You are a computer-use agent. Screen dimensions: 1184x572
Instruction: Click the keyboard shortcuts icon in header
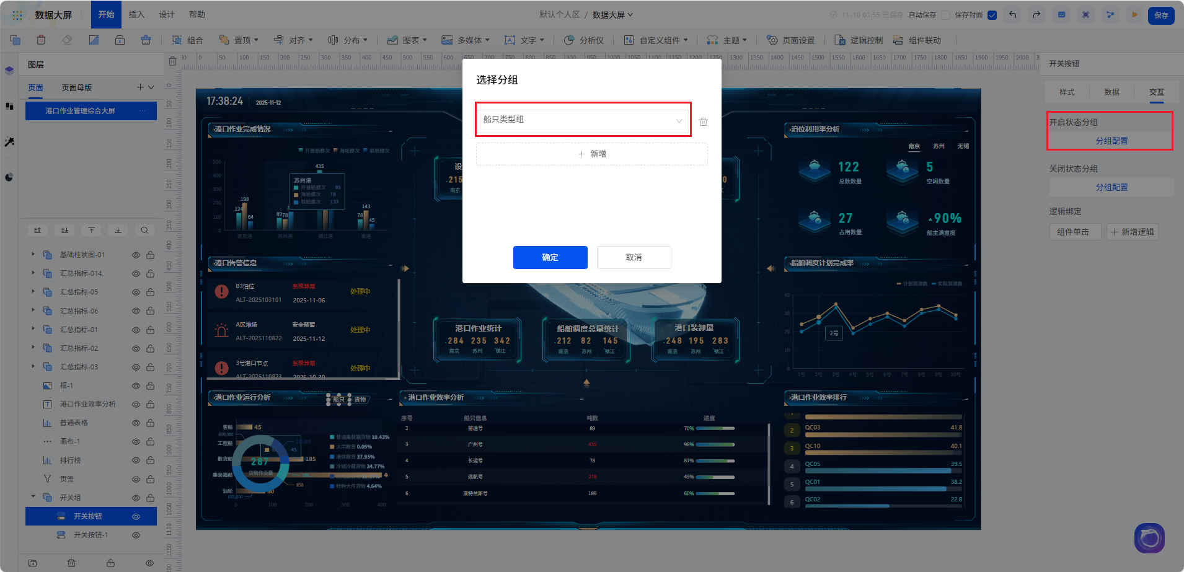(1062, 15)
